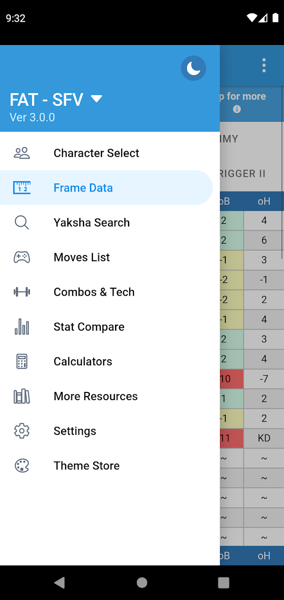Viewport: 284px width, 600px height.
Task: Click the red table cell showing 10
Action: [232, 379]
